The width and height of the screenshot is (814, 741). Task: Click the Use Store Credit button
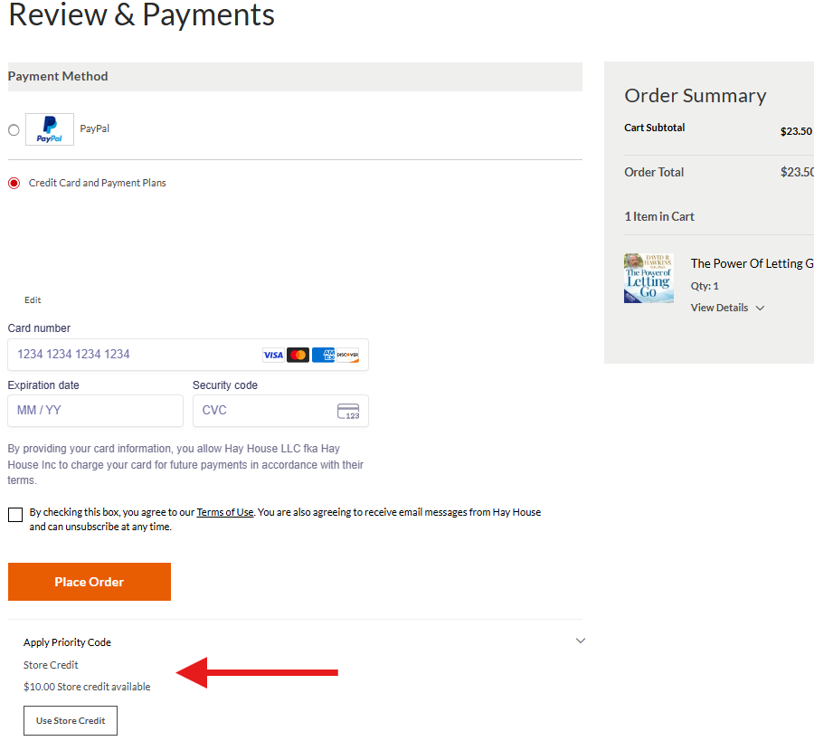point(71,720)
